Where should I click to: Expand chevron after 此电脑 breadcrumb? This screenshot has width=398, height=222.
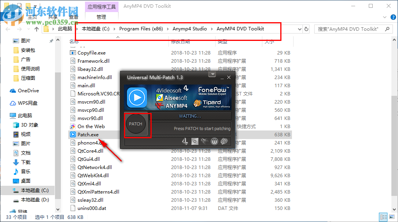(x=77, y=29)
